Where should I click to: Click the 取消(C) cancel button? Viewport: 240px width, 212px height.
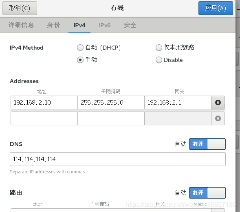pos(20,8)
